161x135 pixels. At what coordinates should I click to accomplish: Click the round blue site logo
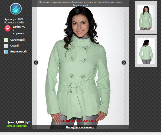click(x=16, y=9)
